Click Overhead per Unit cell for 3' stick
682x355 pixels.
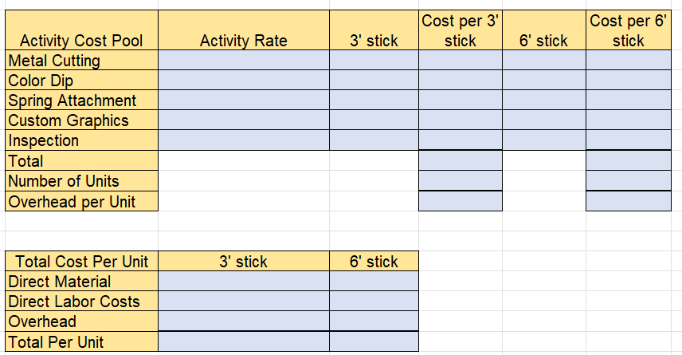[x=461, y=201]
